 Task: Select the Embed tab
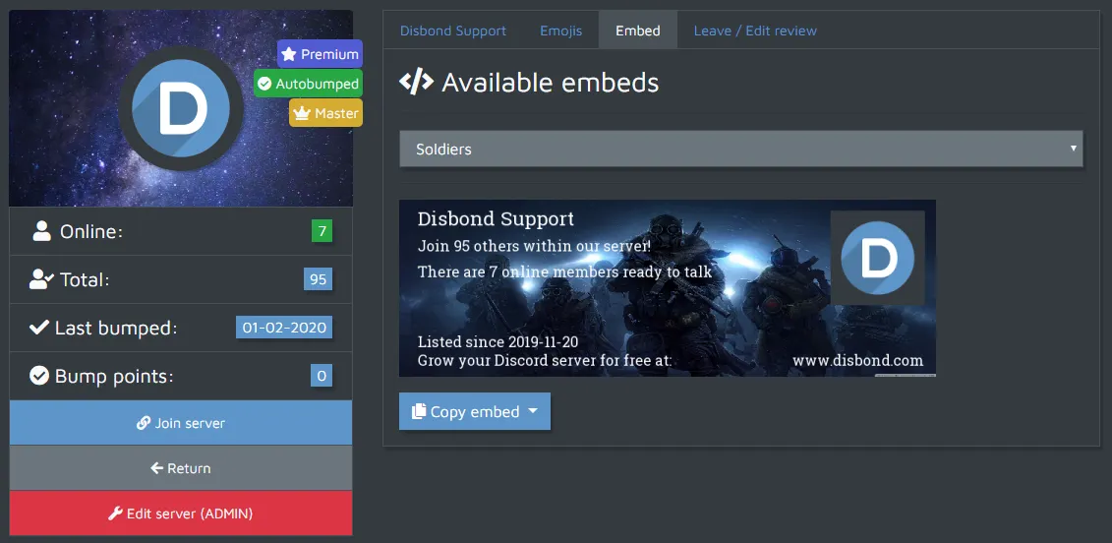pyautogui.click(x=637, y=30)
